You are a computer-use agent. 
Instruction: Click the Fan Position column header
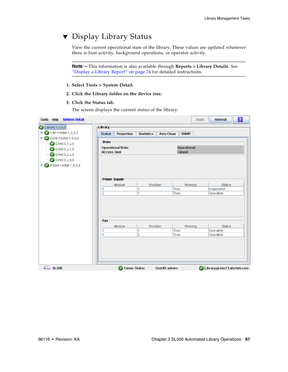tap(155, 226)
